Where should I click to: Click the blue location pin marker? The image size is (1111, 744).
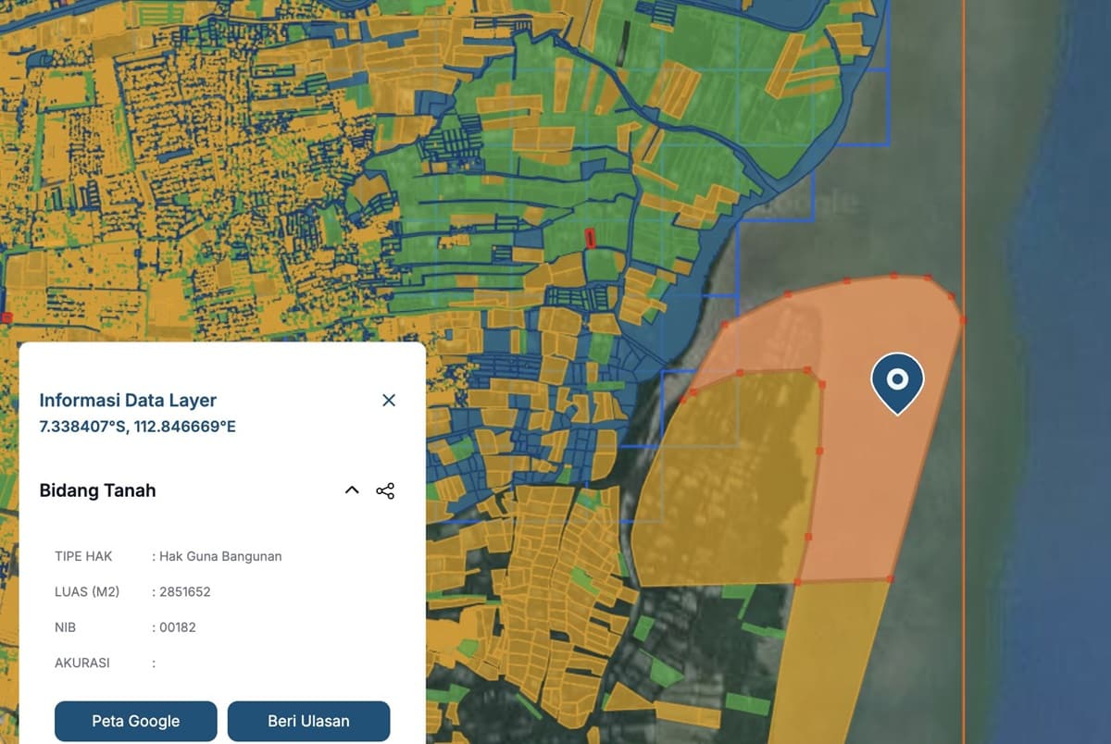click(x=896, y=379)
